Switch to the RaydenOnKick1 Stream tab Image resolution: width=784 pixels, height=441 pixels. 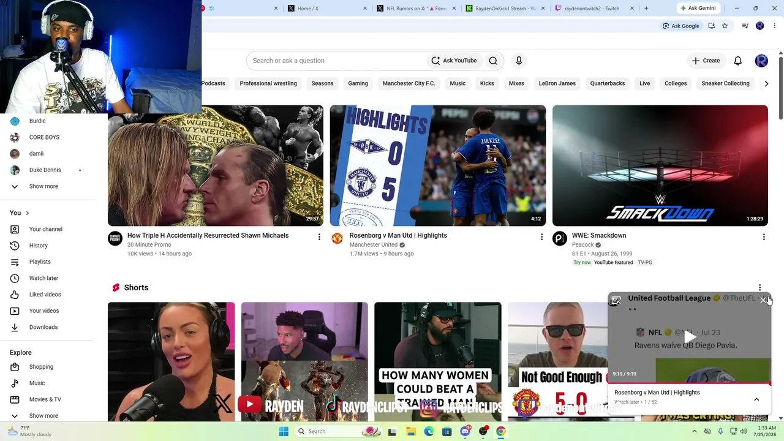(x=505, y=9)
